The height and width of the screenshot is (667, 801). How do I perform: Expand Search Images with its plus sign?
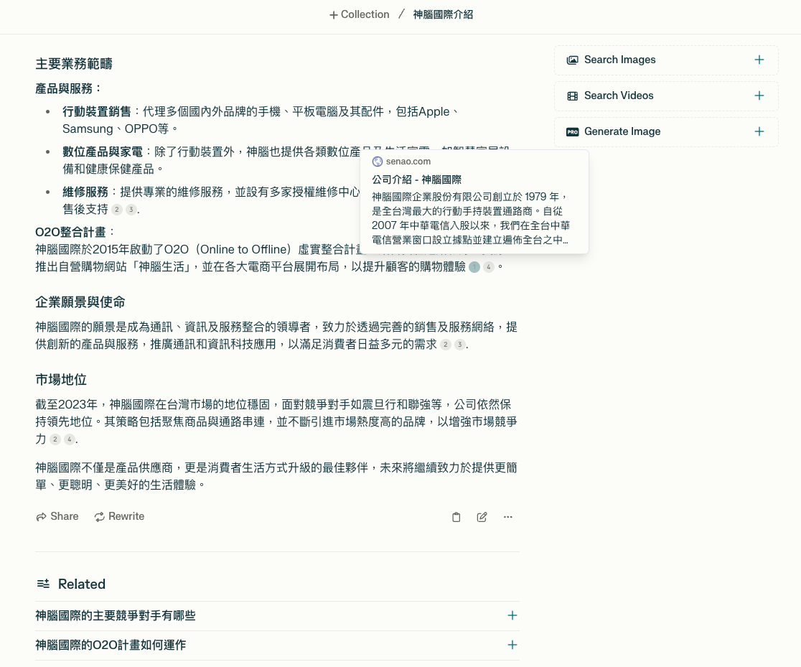pyautogui.click(x=759, y=60)
